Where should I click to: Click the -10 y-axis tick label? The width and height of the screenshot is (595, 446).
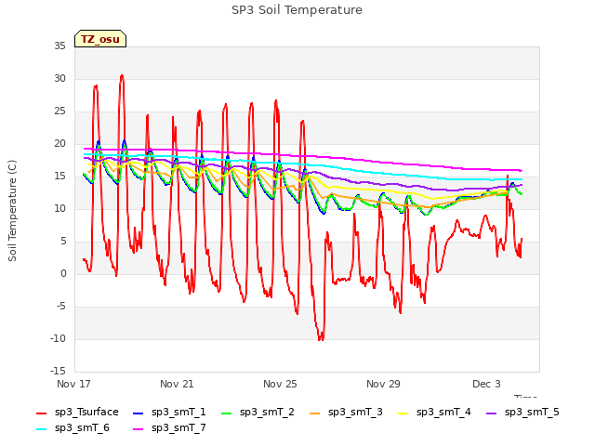coord(58,338)
